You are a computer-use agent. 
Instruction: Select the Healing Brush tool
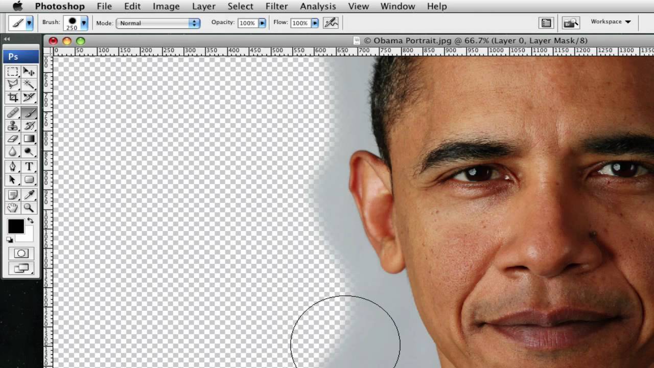pos(13,113)
